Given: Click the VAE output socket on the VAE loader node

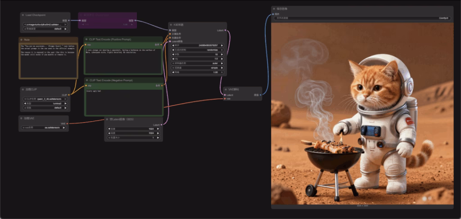Looking at the screenshot, I should [68, 123].
